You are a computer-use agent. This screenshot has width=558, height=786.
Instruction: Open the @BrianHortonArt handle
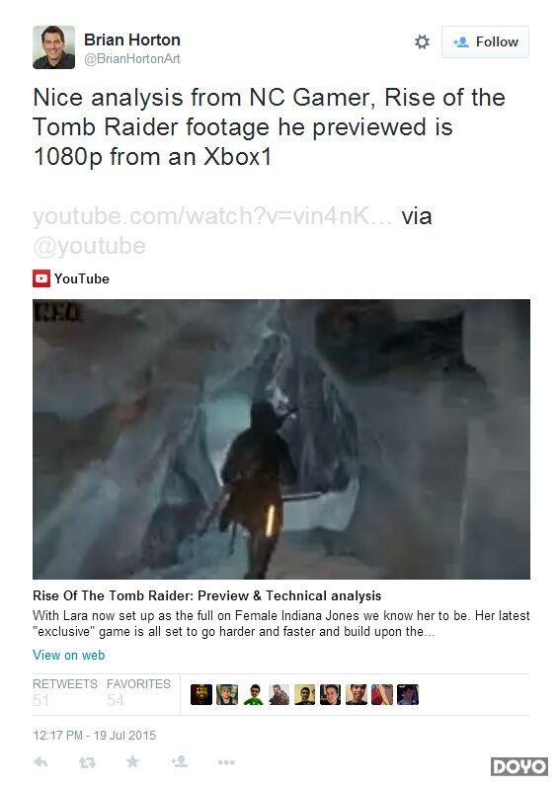pos(132,58)
